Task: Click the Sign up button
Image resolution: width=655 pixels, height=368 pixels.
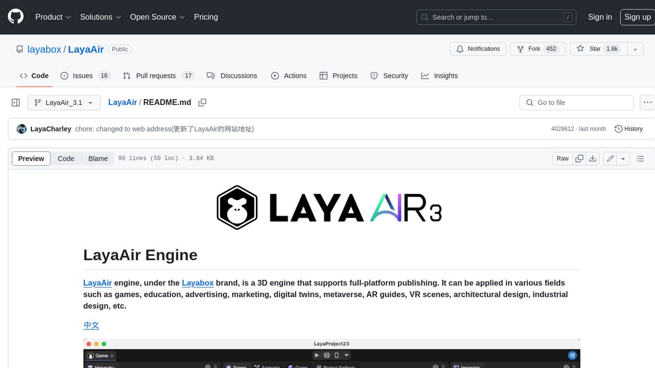Action: pos(637,17)
